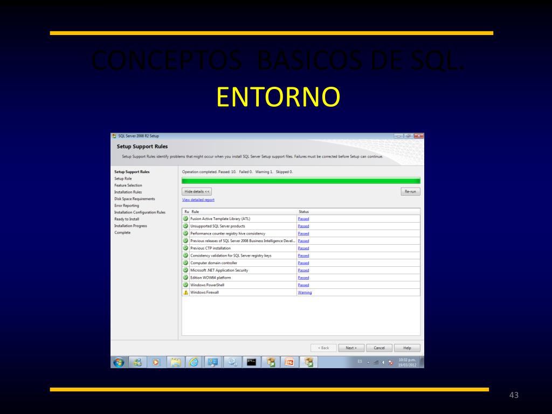Select Setup Role step in sidebar

[123, 178]
